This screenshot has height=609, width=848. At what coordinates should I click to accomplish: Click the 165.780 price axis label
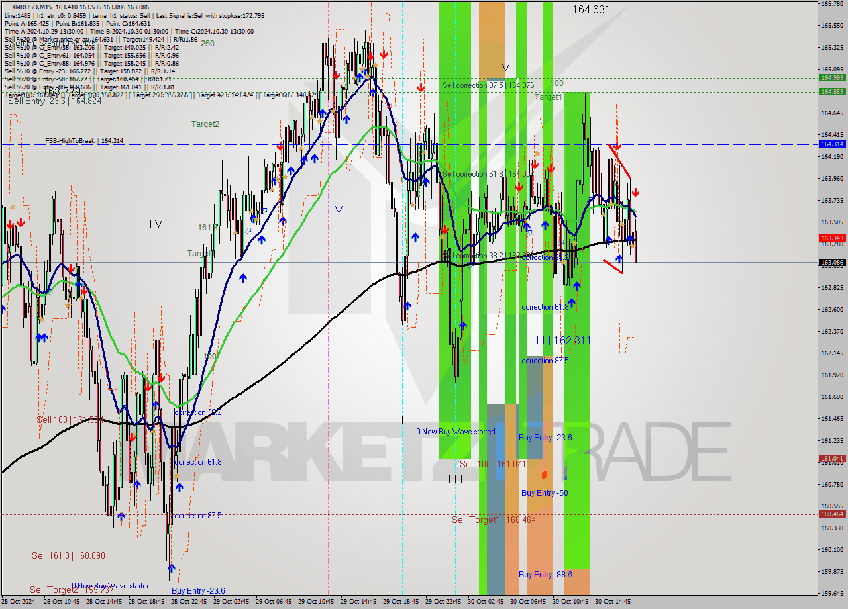(832, 4)
